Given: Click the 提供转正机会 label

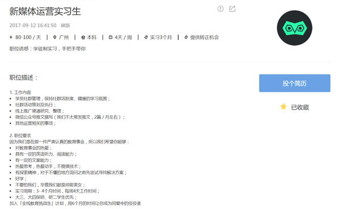Looking at the screenshot, I should 205,37.
